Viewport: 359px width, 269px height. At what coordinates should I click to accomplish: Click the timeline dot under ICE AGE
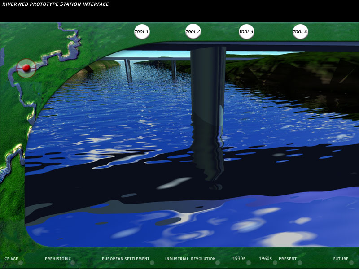(x=21, y=263)
